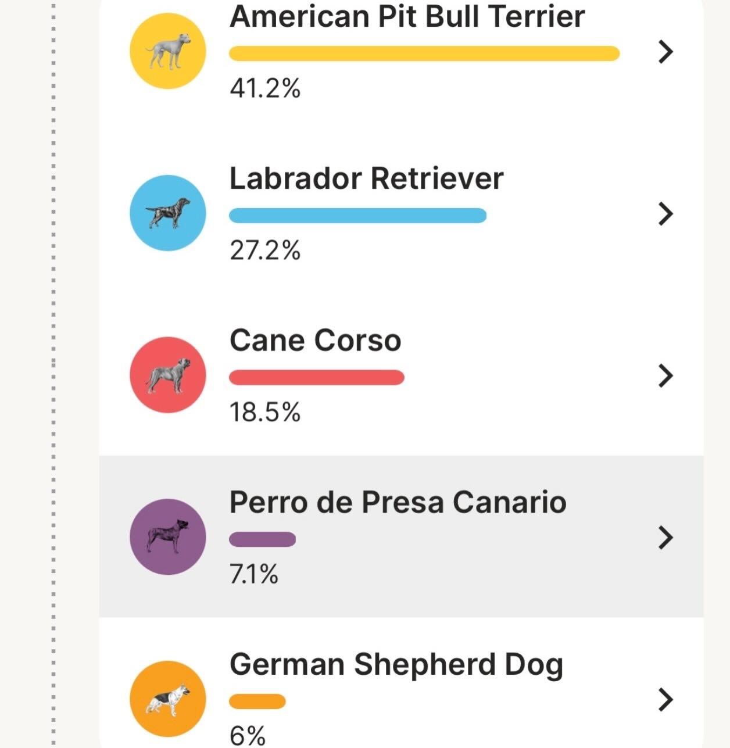Expand the Labrador Retriever chevron arrow
This screenshot has height=748, width=730.
point(665,214)
